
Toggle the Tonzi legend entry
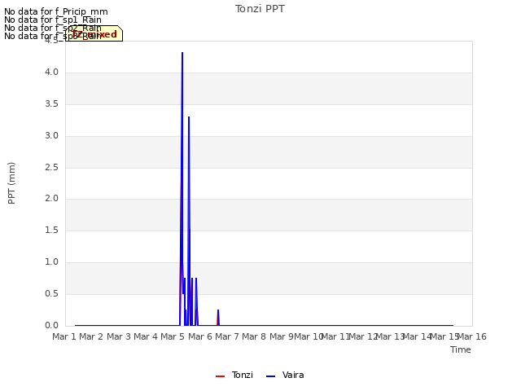234,375
